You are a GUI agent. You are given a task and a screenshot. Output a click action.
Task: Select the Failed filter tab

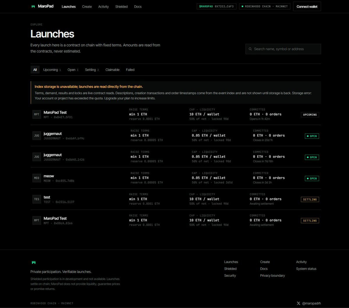tap(130, 70)
